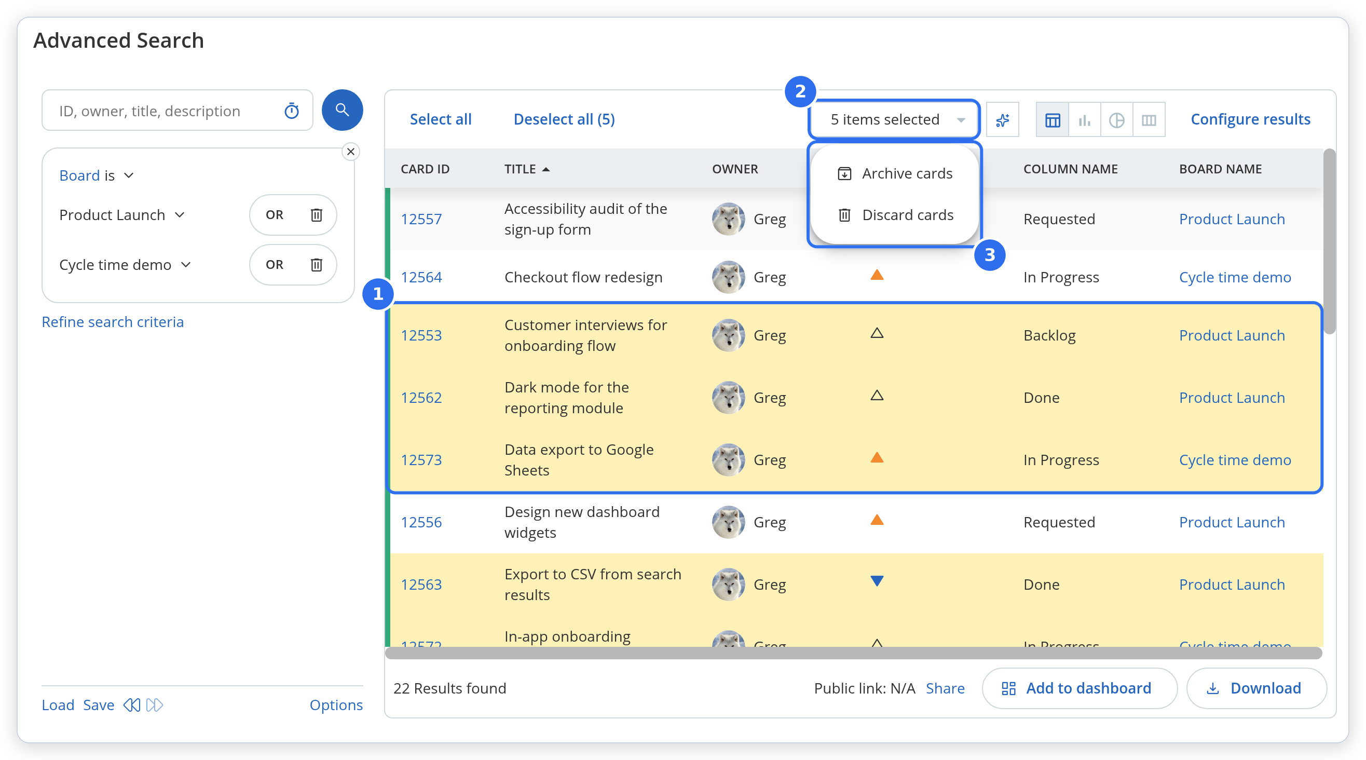Open card ID 12557
This screenshot has width=1366, height=760.
coord(421,219)
